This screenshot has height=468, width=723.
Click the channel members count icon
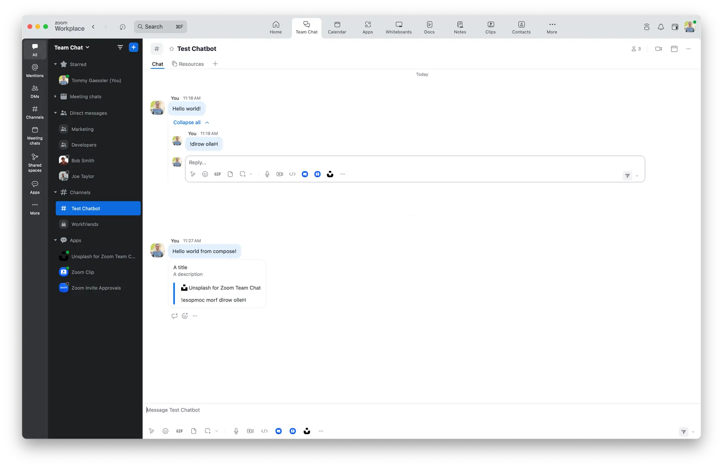click(x=636, y=49)
